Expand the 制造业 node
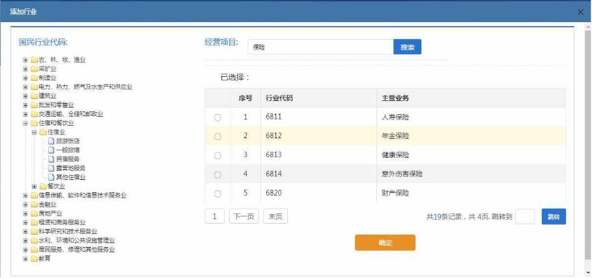Screen dimensions: 592x279 (x=25, y=78)
